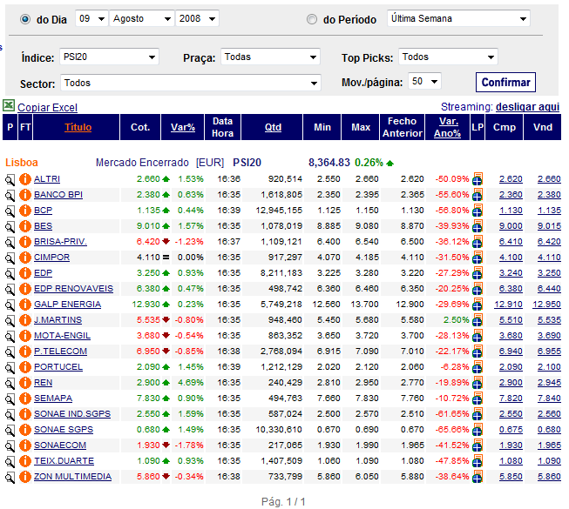
Task: Click the 'desligar aqui' streaming link
Action: click(x=527, y=107)
